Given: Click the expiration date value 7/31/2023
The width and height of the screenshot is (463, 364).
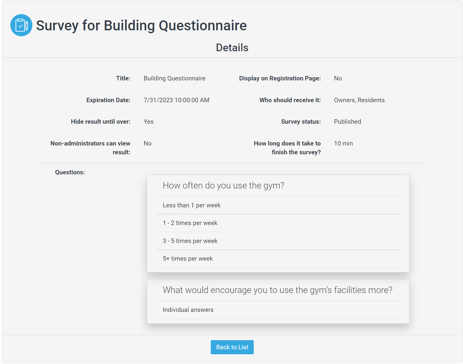Looking at the screenshot, I should point(176,100).
